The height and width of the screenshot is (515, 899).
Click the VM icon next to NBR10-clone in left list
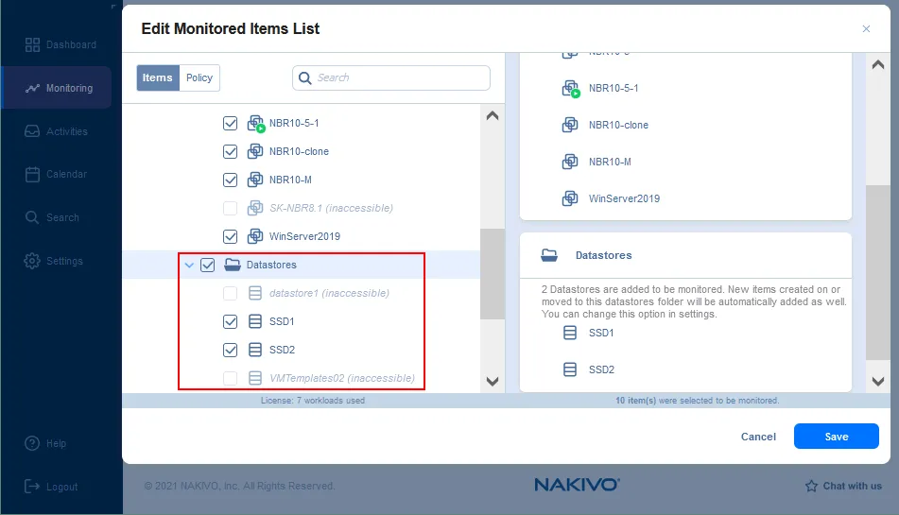coord(255,151)
